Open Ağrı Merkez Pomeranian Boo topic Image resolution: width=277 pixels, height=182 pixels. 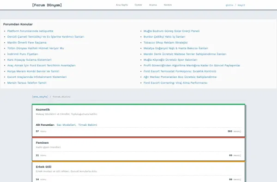(x=180, y=77)
